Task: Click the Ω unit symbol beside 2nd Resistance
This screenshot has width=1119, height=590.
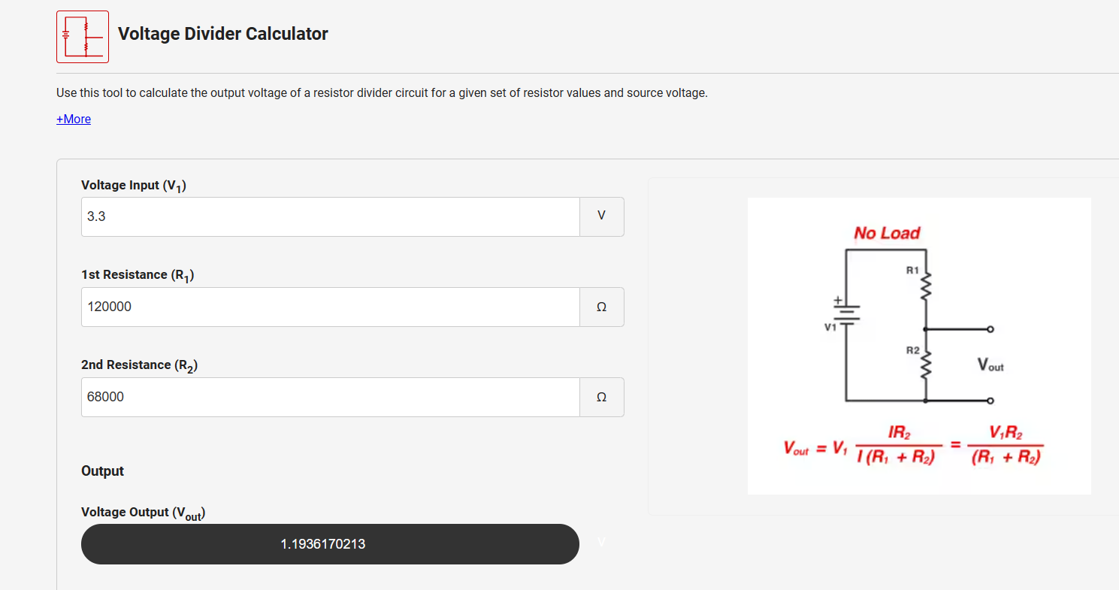Action: coord(601,398)
